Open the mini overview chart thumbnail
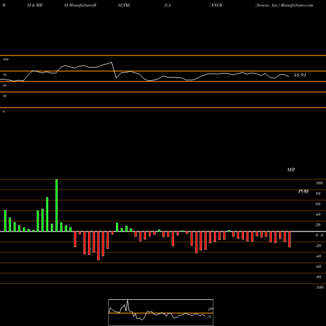Image resolution: width=326 pixels, height=326 pixels. point(161,312)
